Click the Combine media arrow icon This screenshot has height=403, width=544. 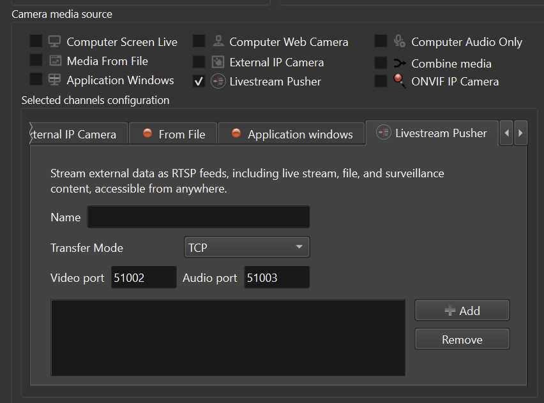400,63
